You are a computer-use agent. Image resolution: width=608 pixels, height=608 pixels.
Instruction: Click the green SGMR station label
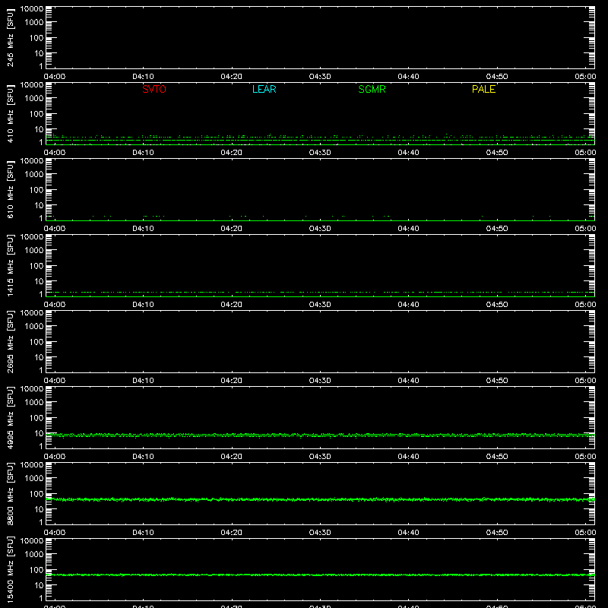[x=372, y=89]
